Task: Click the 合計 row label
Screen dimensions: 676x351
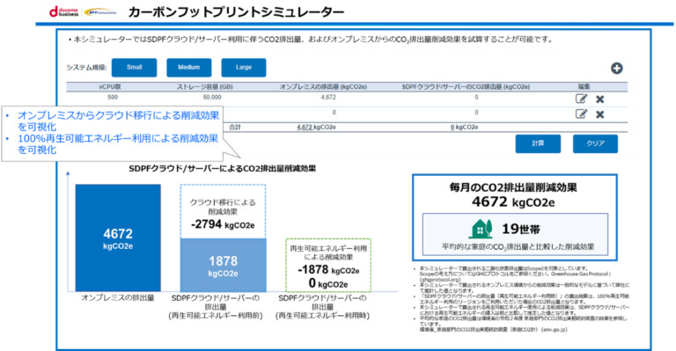Action: click(x=235, y=127)
